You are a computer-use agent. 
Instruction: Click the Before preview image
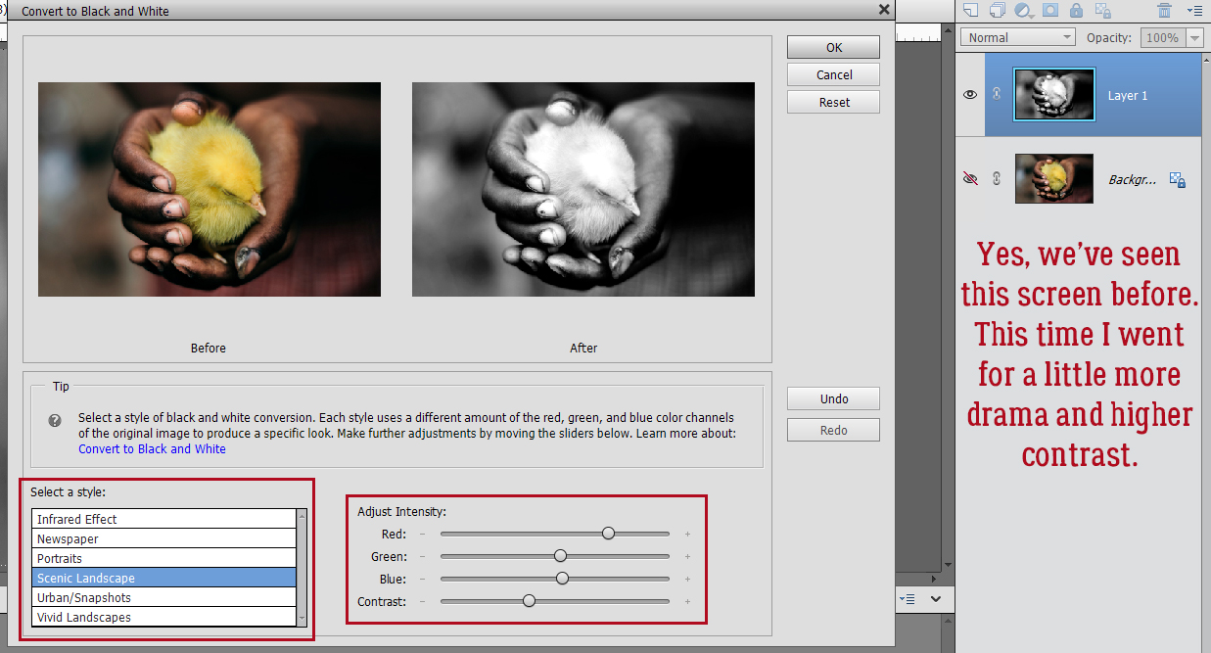click(x=210, y=189)
